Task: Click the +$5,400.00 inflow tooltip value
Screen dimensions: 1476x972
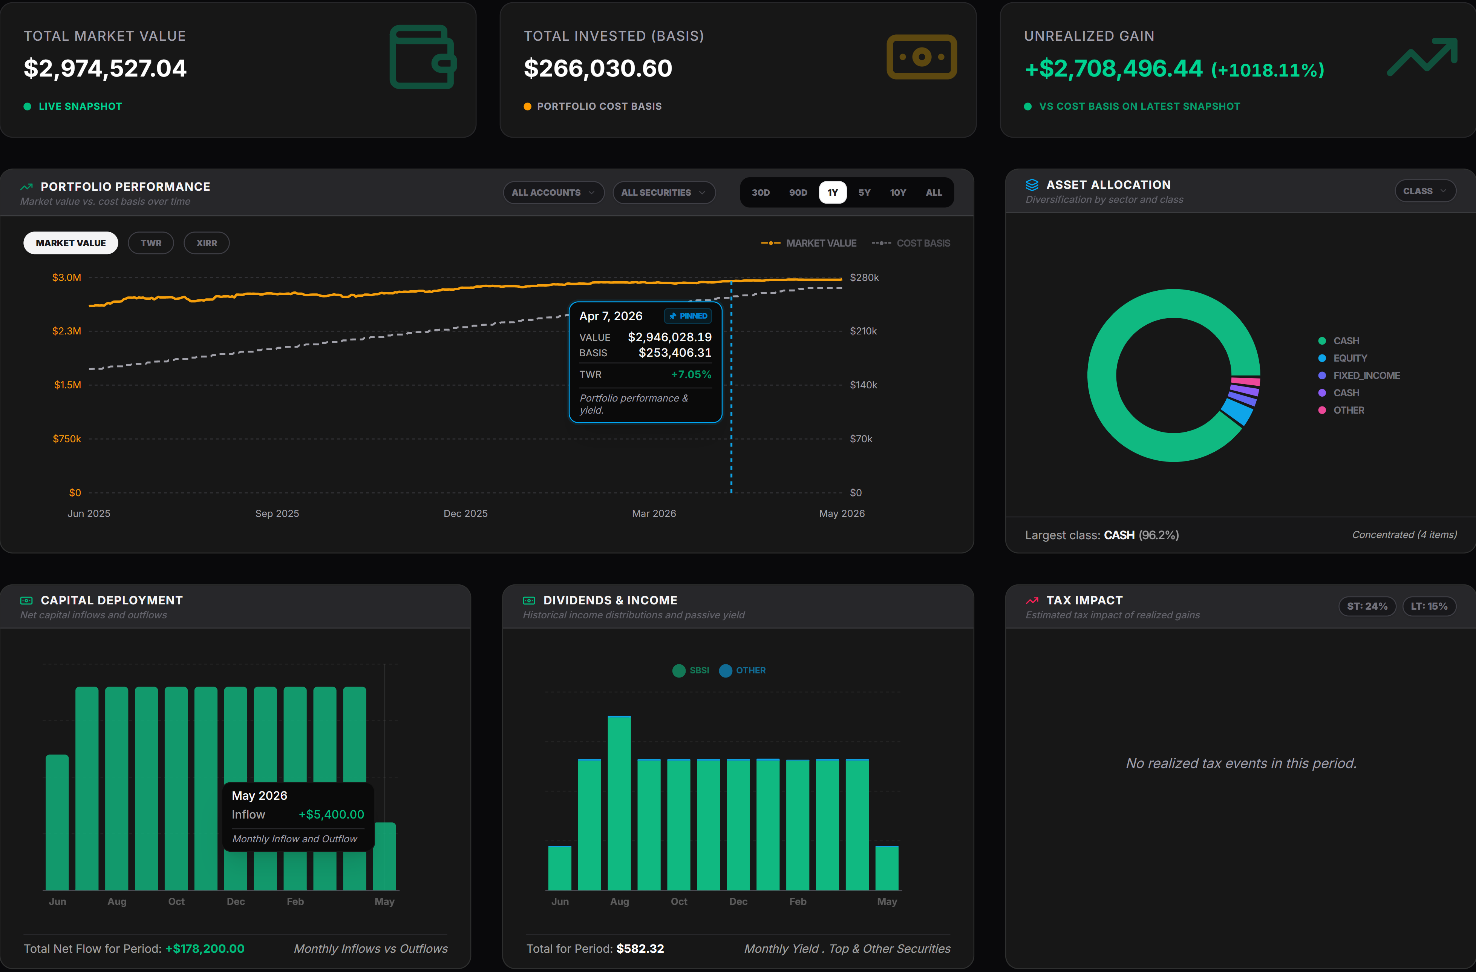Action: [x=331, y=814]
